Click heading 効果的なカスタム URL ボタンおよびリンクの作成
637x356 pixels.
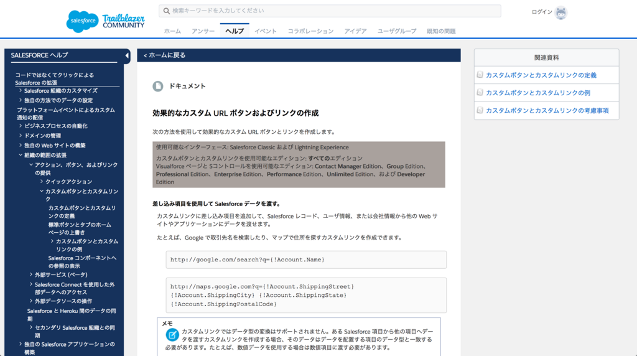[236, 113]
